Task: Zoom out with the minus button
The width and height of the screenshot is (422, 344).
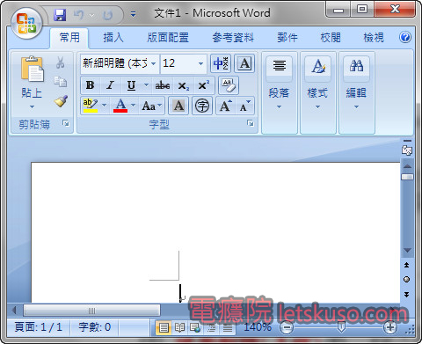Action: click(x=287, y=327)
